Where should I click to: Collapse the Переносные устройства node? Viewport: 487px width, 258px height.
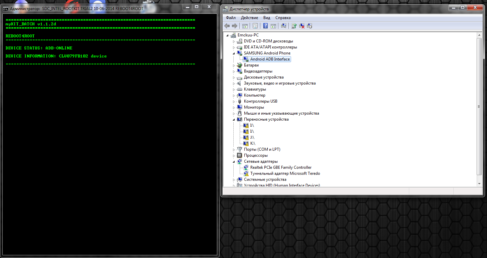[234, 119]
